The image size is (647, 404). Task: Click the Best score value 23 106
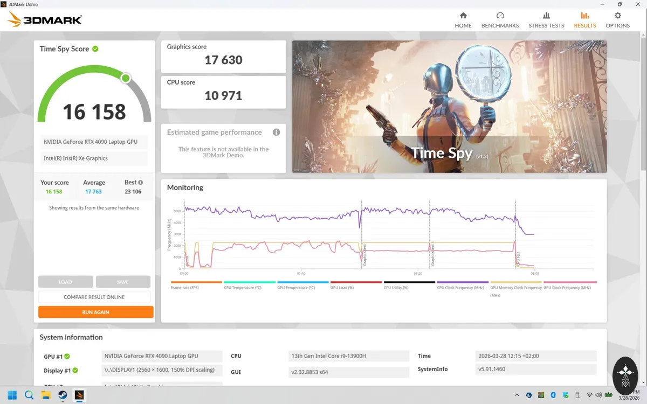tap(133, 192)
